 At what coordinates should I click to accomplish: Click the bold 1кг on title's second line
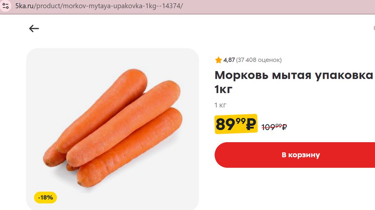(223, 89)
